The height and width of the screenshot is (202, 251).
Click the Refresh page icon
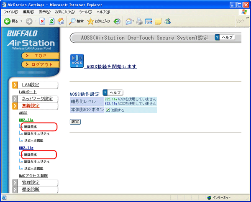[x=51, y=21]
